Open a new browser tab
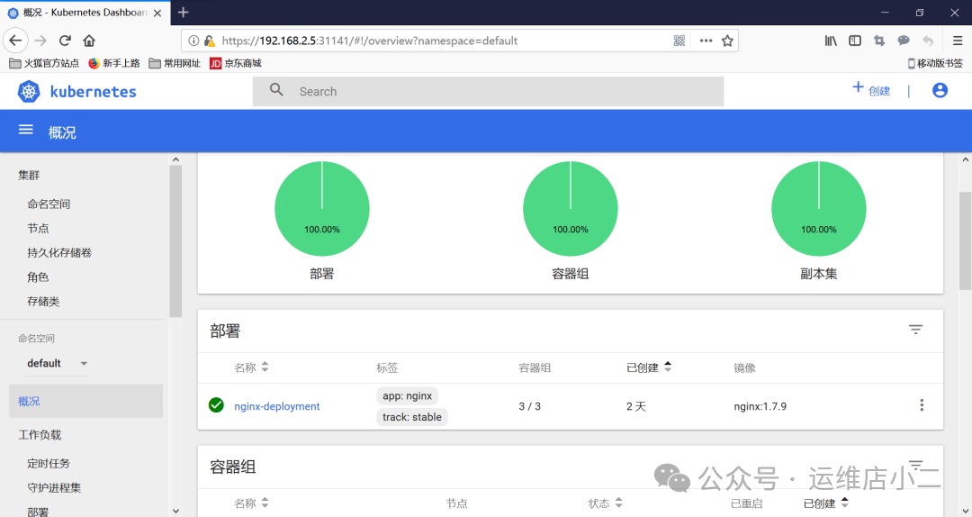 click(183, 12)
